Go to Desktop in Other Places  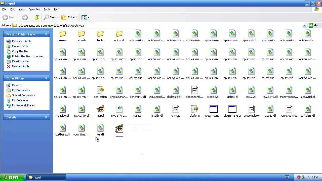(x=17, y=85)
